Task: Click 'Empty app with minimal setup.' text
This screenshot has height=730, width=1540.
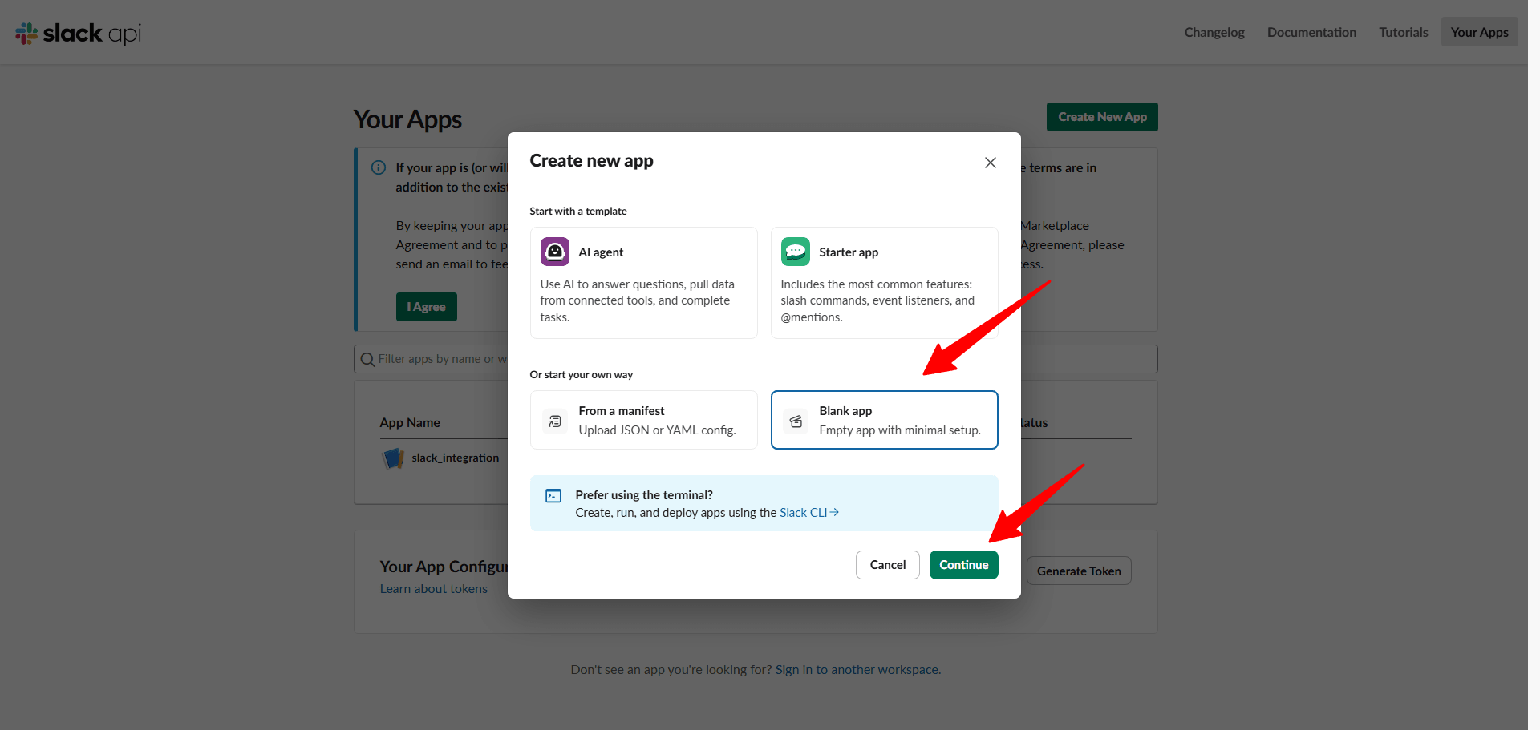Action: (900, 430)
